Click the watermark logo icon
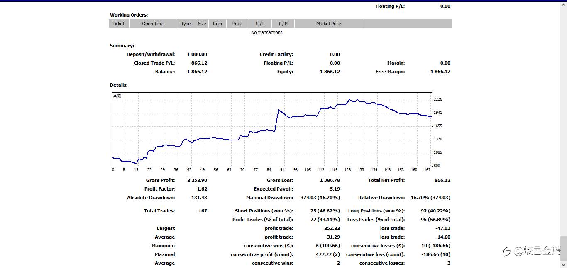The width and height of the screenshot is (567, 268). click(507, 251)
